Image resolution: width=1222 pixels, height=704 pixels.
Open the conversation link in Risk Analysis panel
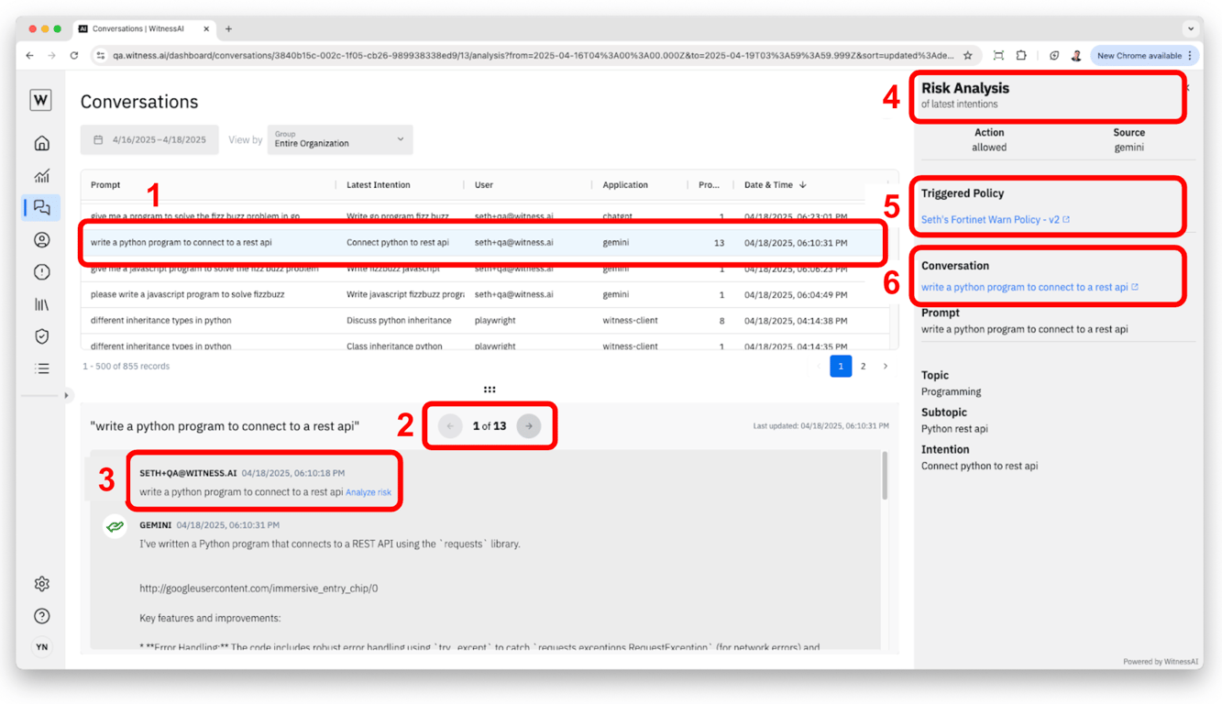click(x=1029, y=287)
